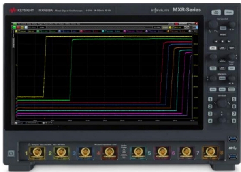Select channel 8 BNC input connector
Image resolution: width=241 pixels, height=172 pixels.
(x=211, y=153)
